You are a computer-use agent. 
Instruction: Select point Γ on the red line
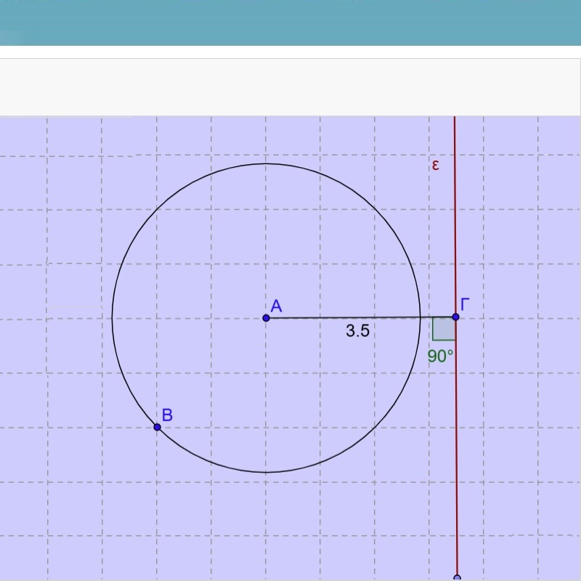[456, 317]
